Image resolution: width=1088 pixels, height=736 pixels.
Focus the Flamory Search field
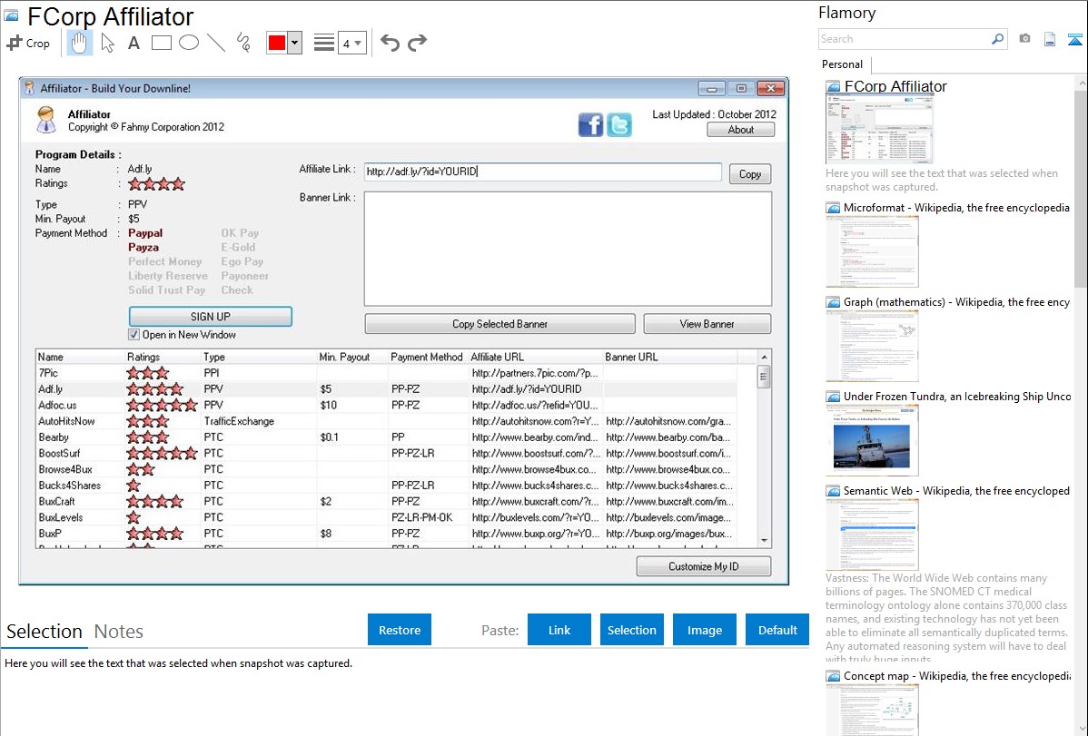905,39
